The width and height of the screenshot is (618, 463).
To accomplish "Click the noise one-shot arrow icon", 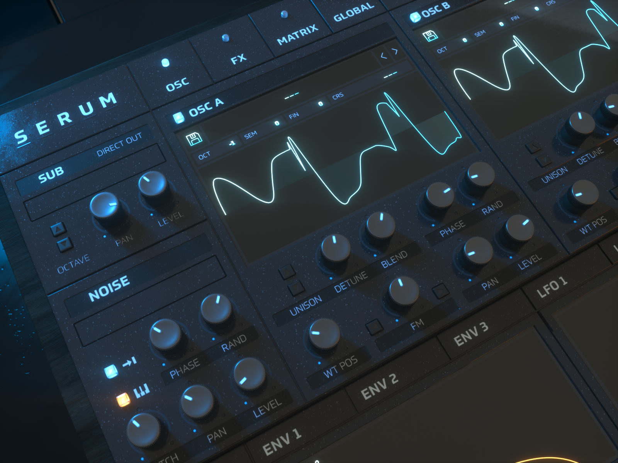I will click(x=130, y=362).
